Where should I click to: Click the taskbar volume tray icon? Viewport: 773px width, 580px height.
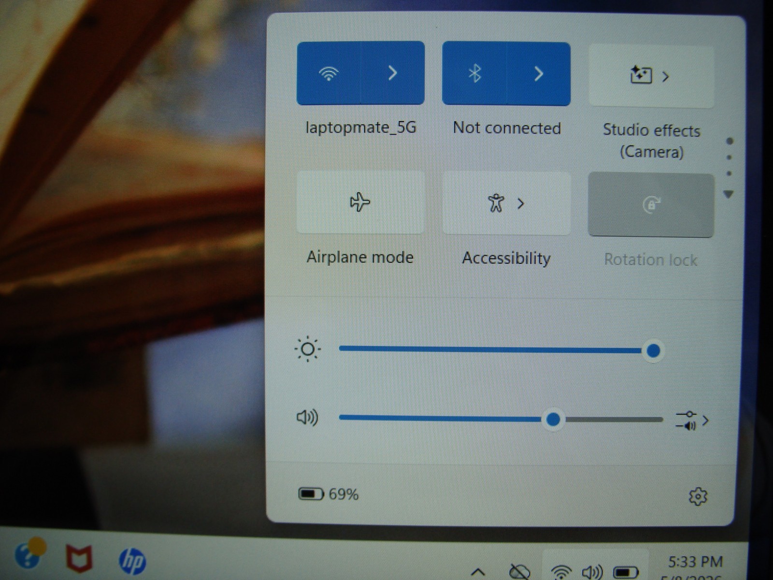click(x=592, y=573)
